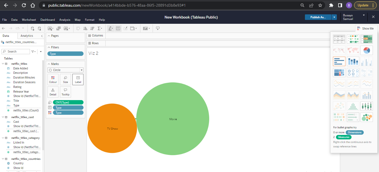Click the Tooltip marks card button

[65, 92]
